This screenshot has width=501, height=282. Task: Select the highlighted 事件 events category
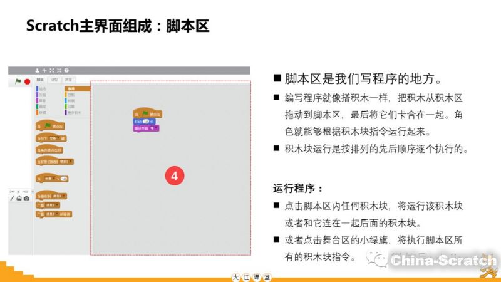pyautogui.click(x=77, y=89)
